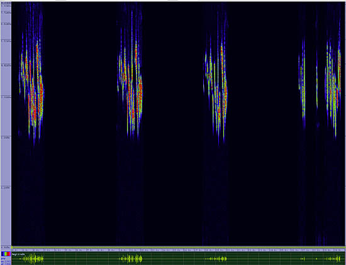Select the third call burst in the spectrogram
The width and height of the screenshot is (346, 265).
(216, 77)
